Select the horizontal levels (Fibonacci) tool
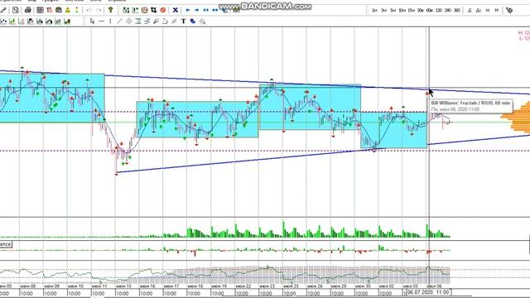 (x=138, y=22)
